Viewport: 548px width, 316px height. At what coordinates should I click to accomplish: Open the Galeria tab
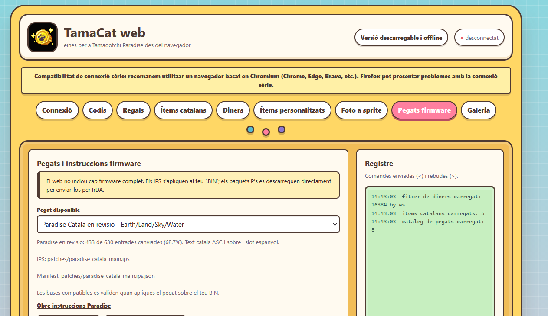(x=479, y=110)
